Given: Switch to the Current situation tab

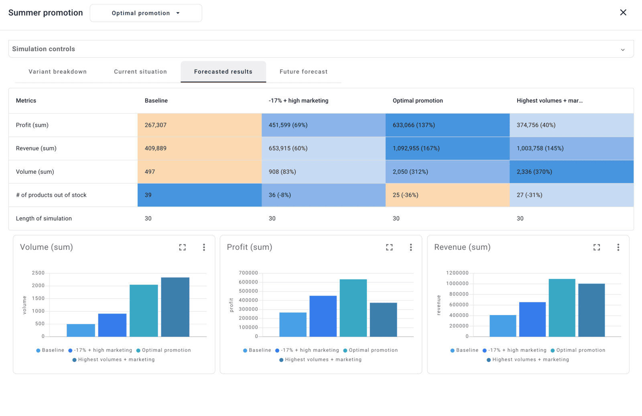Looking at the screenshot, I should click(140, 72).
